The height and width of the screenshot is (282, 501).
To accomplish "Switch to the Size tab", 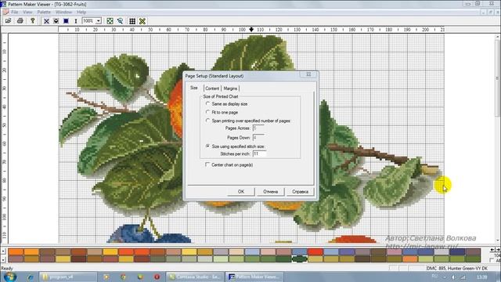I will point(194,88).
